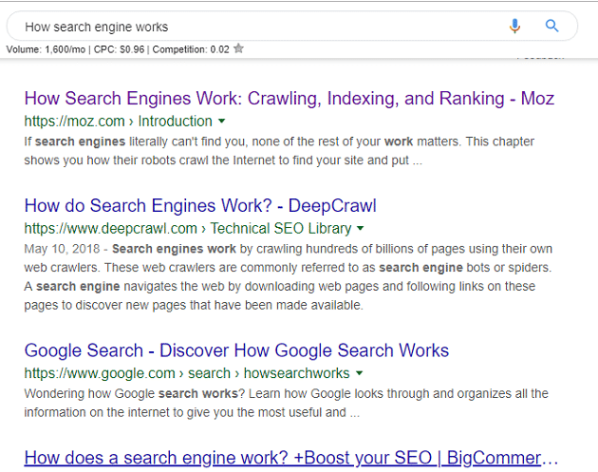Click the microphone voice search icon

tap(514, 26)
